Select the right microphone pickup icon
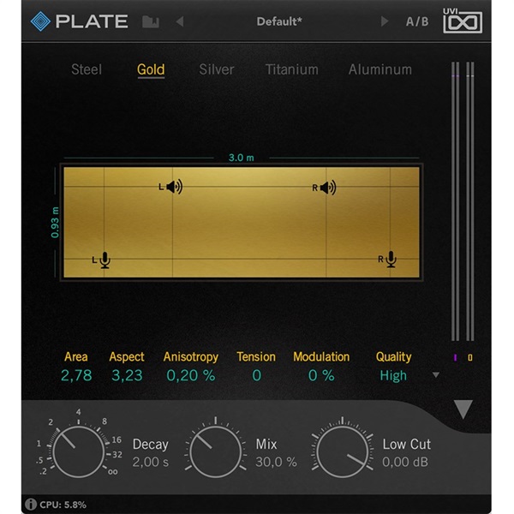The image size is (514, 514). pyautogui.click(x=391, y=260)
